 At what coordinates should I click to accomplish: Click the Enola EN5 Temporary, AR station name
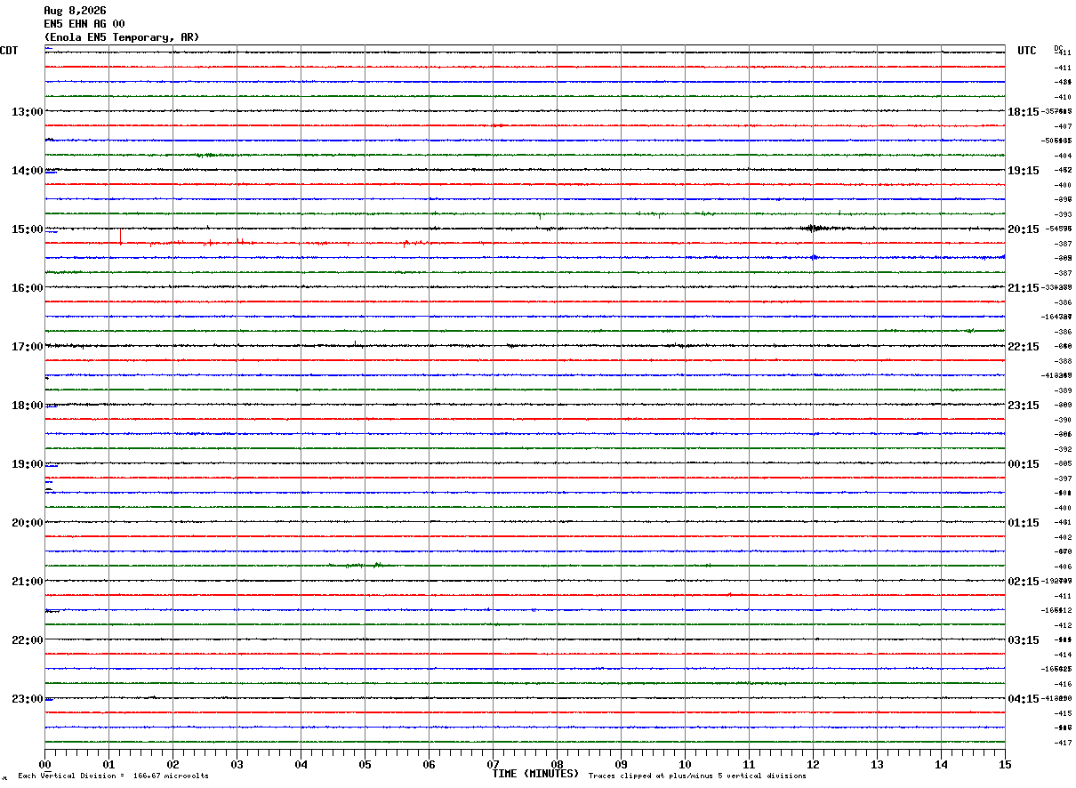[x=122, y=37]
